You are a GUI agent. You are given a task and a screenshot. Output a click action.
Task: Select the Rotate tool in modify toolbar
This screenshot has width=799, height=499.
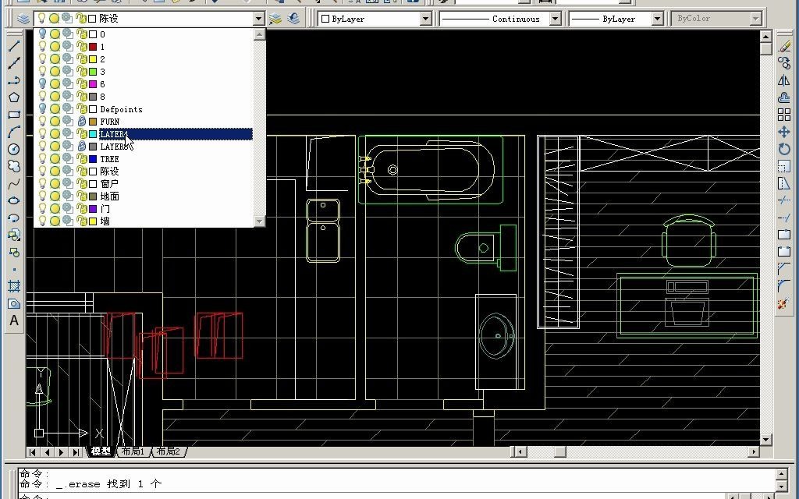pos(784,149)
